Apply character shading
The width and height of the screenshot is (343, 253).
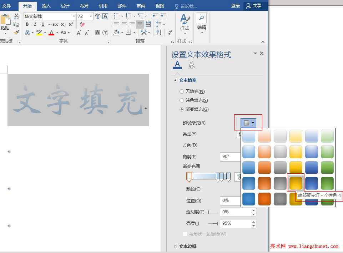click(x=97, y=33)
